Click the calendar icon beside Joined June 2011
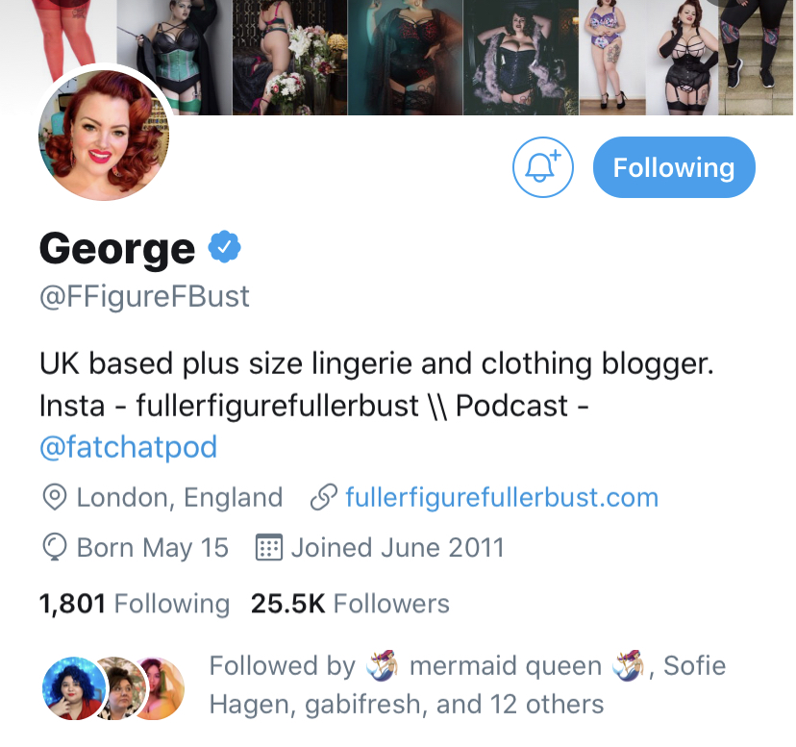This screenshot has width=796, height=747. [268, 547]
